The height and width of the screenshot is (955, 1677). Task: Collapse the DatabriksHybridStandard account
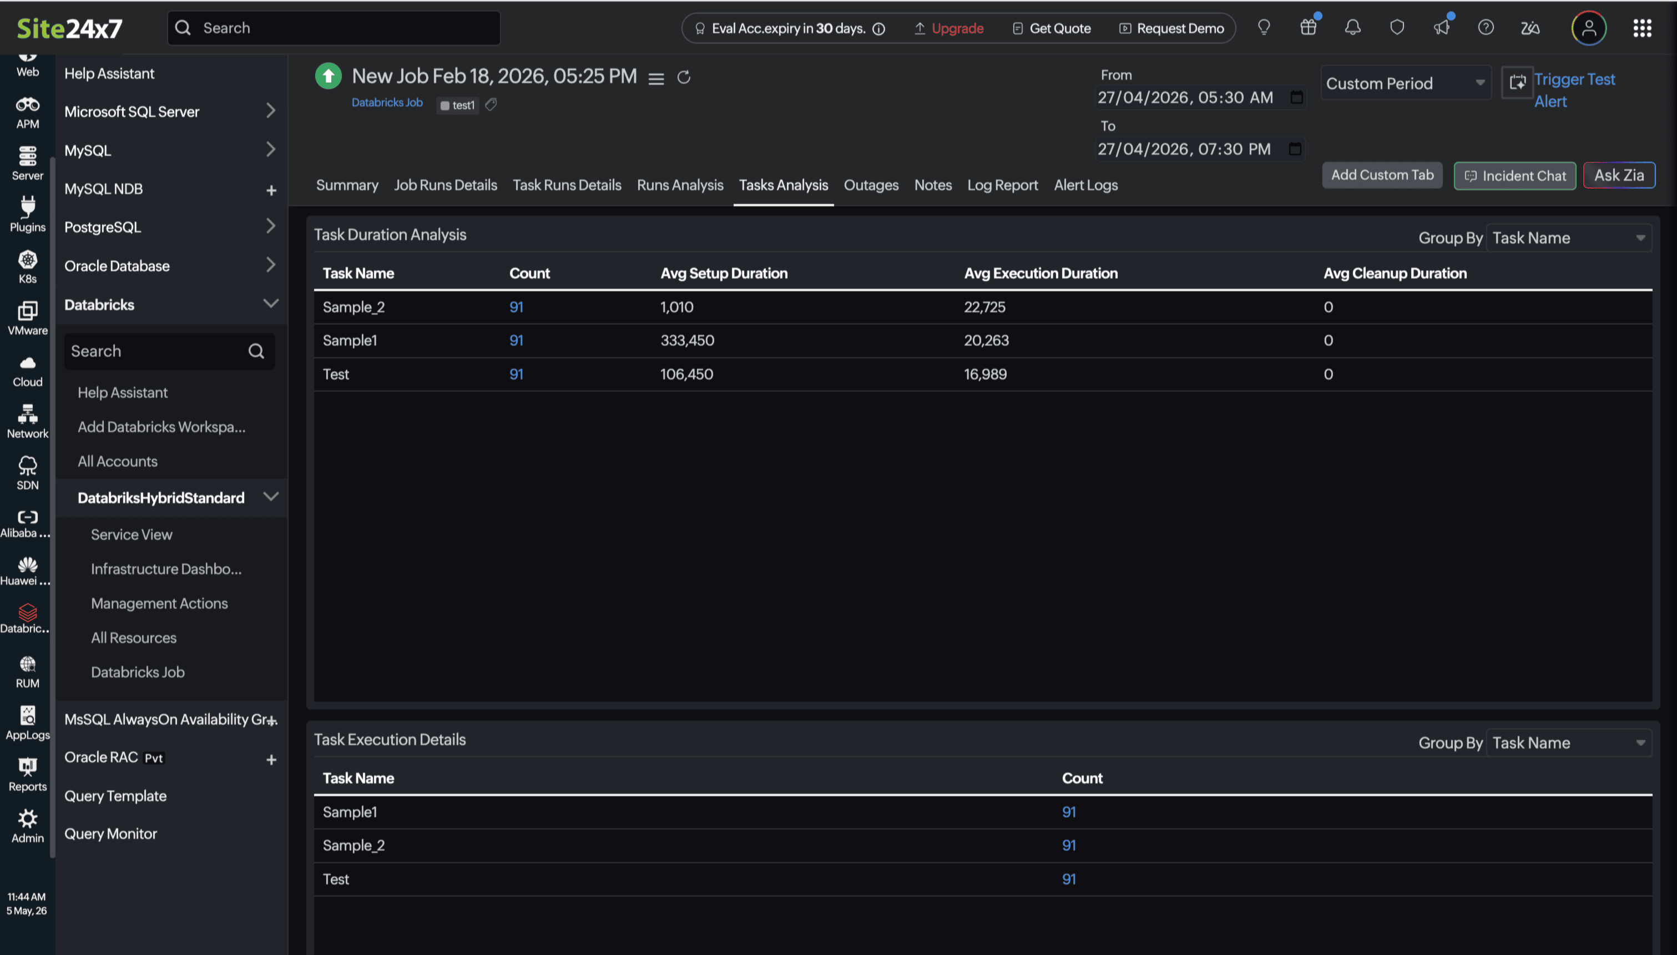click(x=271, y=496)
